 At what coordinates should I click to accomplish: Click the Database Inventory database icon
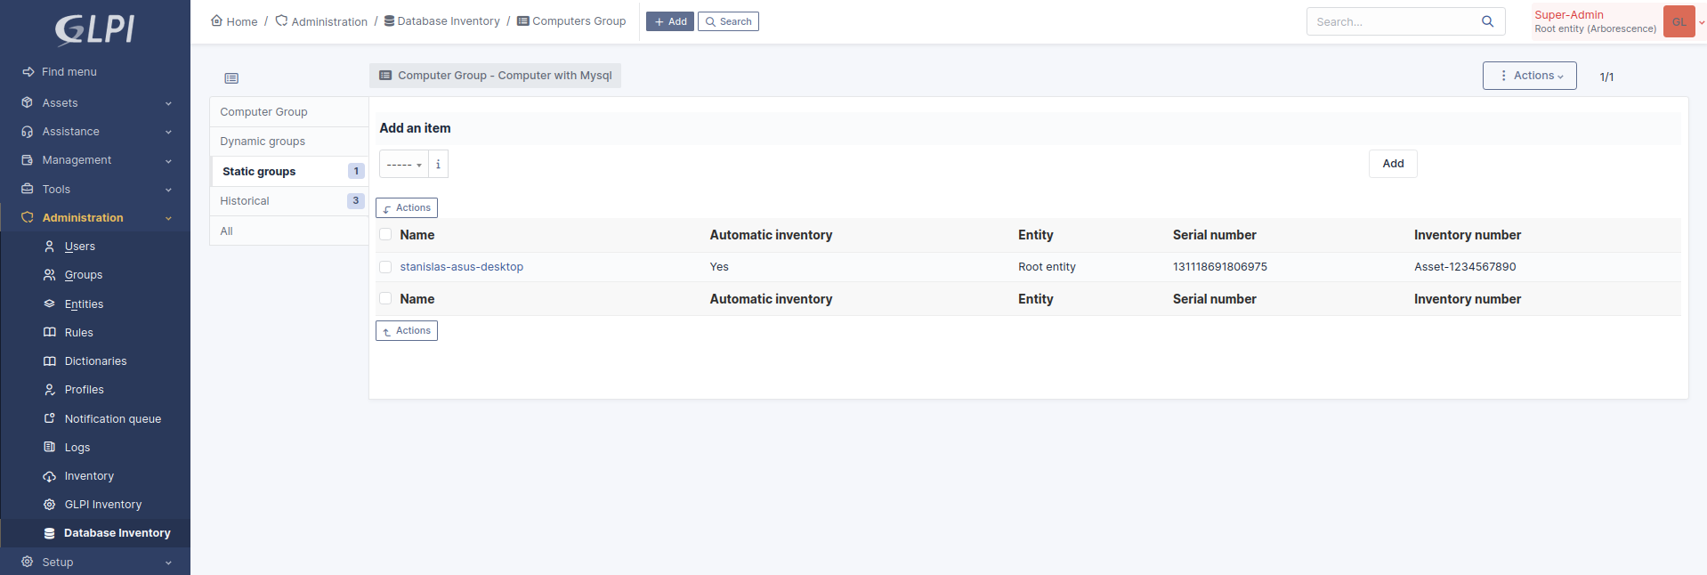point(50,533)
